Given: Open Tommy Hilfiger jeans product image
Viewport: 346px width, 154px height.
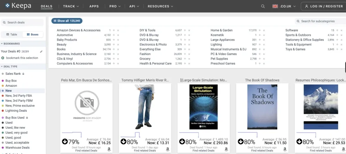Looking at the screenshot, I should tap(145, 107).
